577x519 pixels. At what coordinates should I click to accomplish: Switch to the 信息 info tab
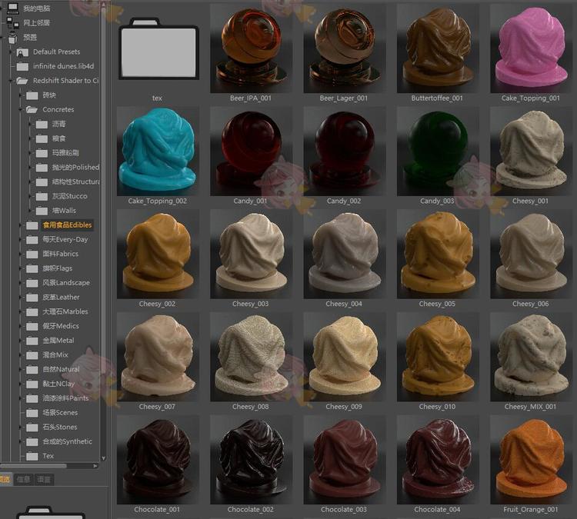tap(24, 479)
